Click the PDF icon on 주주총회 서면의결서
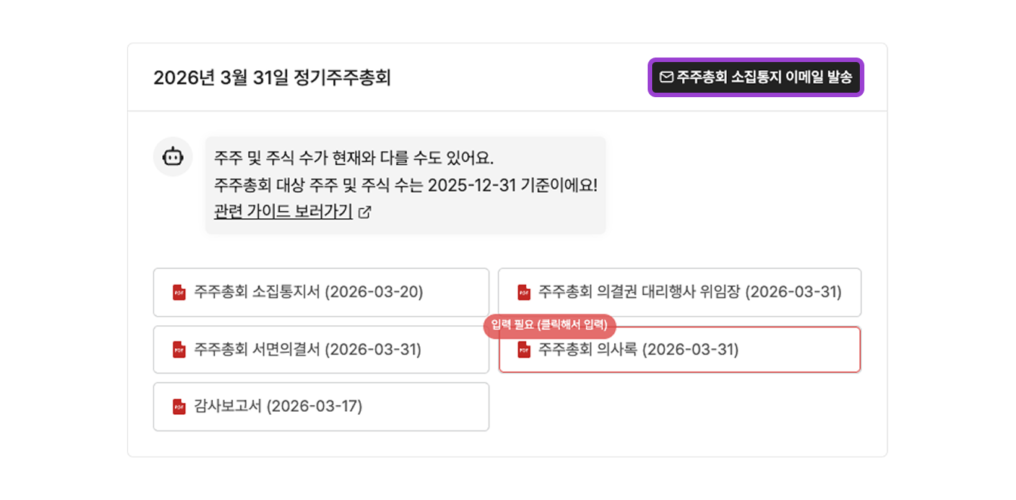This screenshot has width=1016, height=500. pyautogui.click(x=179, y=350)
